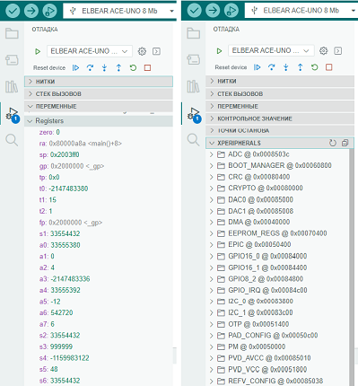Screen dimensions: 358x386
Task: Start debugging icon in right window top bar
Action: tap(231, 10)
